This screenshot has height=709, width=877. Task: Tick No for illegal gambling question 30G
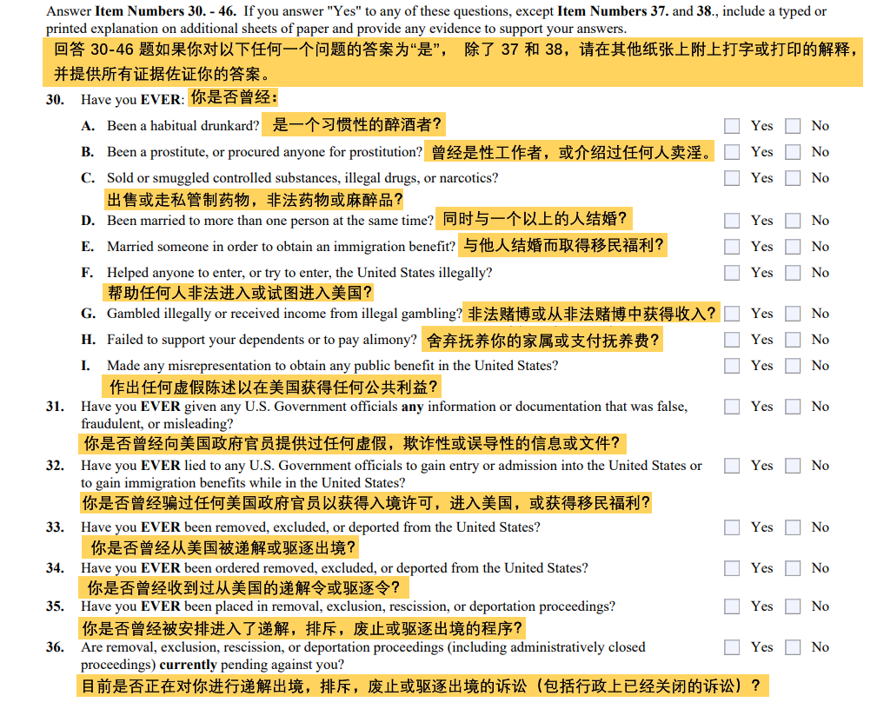[x=793, y=314]
